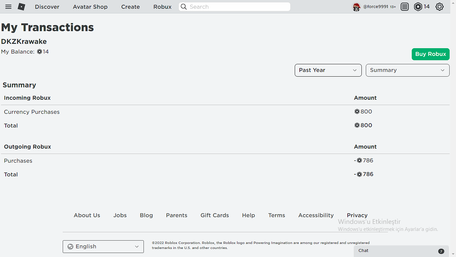This screenshot has height=257, width=456.
Task: Open the settings gear icon
Action: pos(440,7)
